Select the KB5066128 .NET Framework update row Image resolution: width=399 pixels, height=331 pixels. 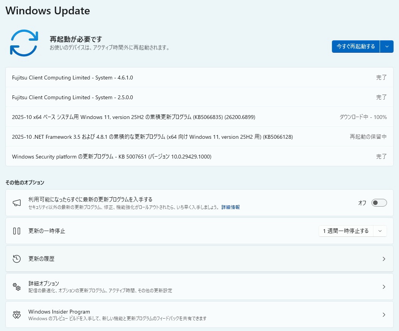152,137
